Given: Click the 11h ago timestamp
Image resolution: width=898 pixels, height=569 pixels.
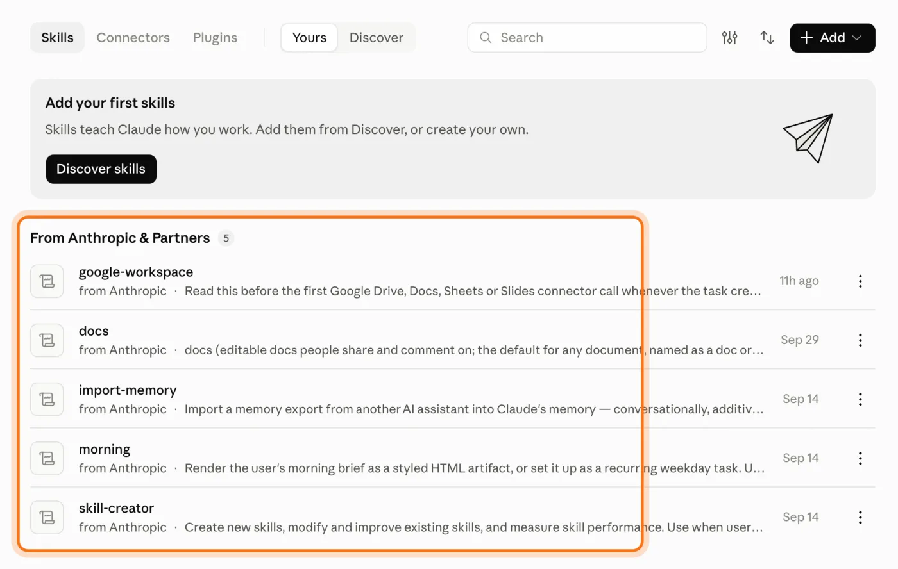Looking at the screenshot, I should tap(799, 281).
